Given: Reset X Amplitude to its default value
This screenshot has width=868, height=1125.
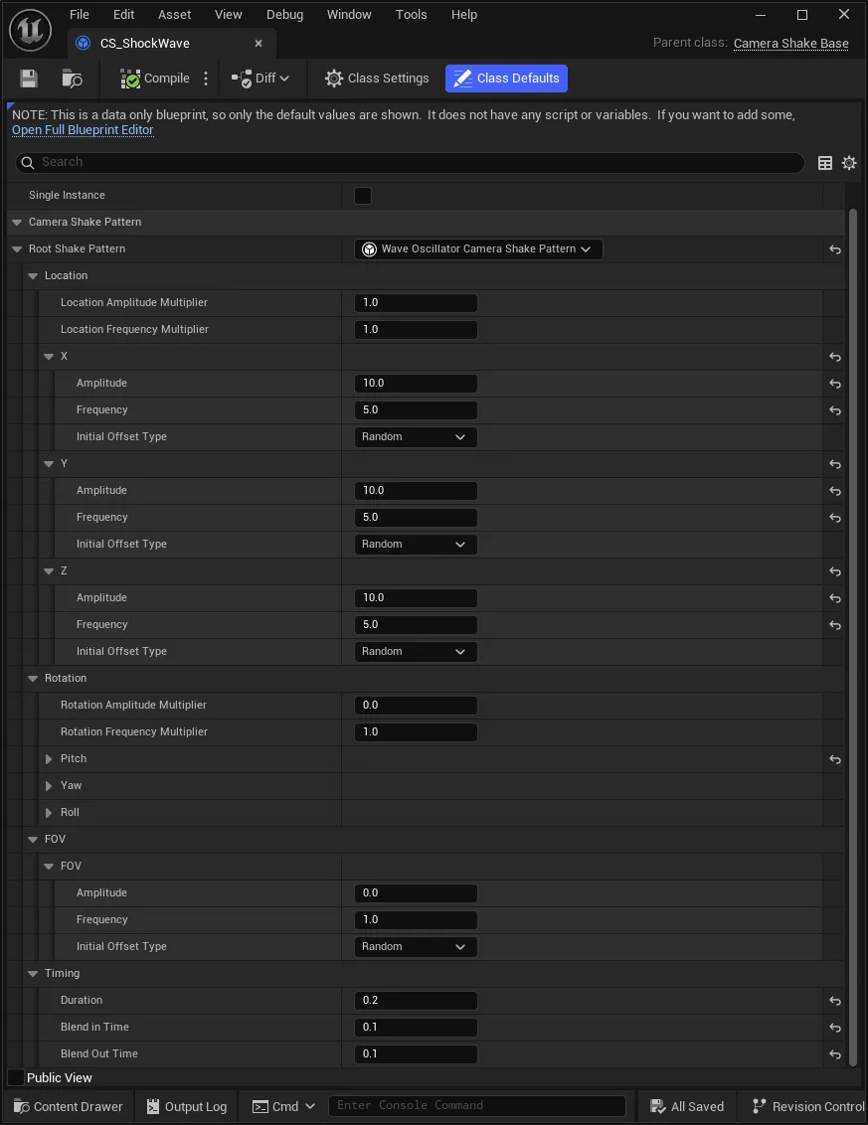Looking at the screenshot, I should tap(835, 384).
